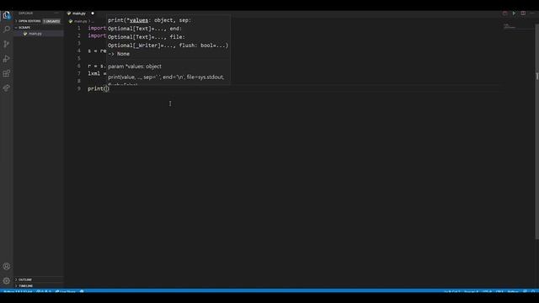Open main.py in the Explorer tree

[x=35, y=34]
